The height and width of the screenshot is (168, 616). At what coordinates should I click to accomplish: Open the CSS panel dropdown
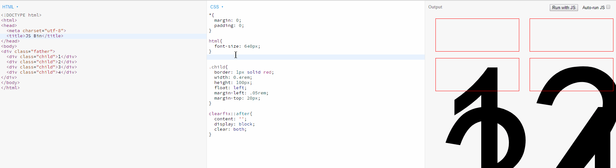click(217, 7)
